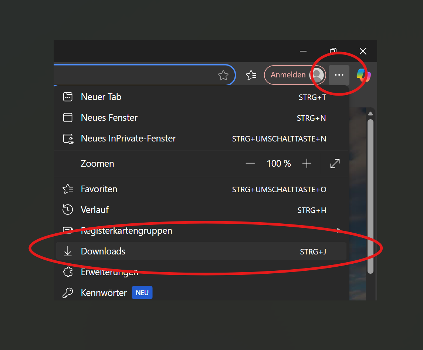This screenshot has height=350, width=423.
Task: Click the Verlauf history clock icon
Action: click(x=68, y=210)
